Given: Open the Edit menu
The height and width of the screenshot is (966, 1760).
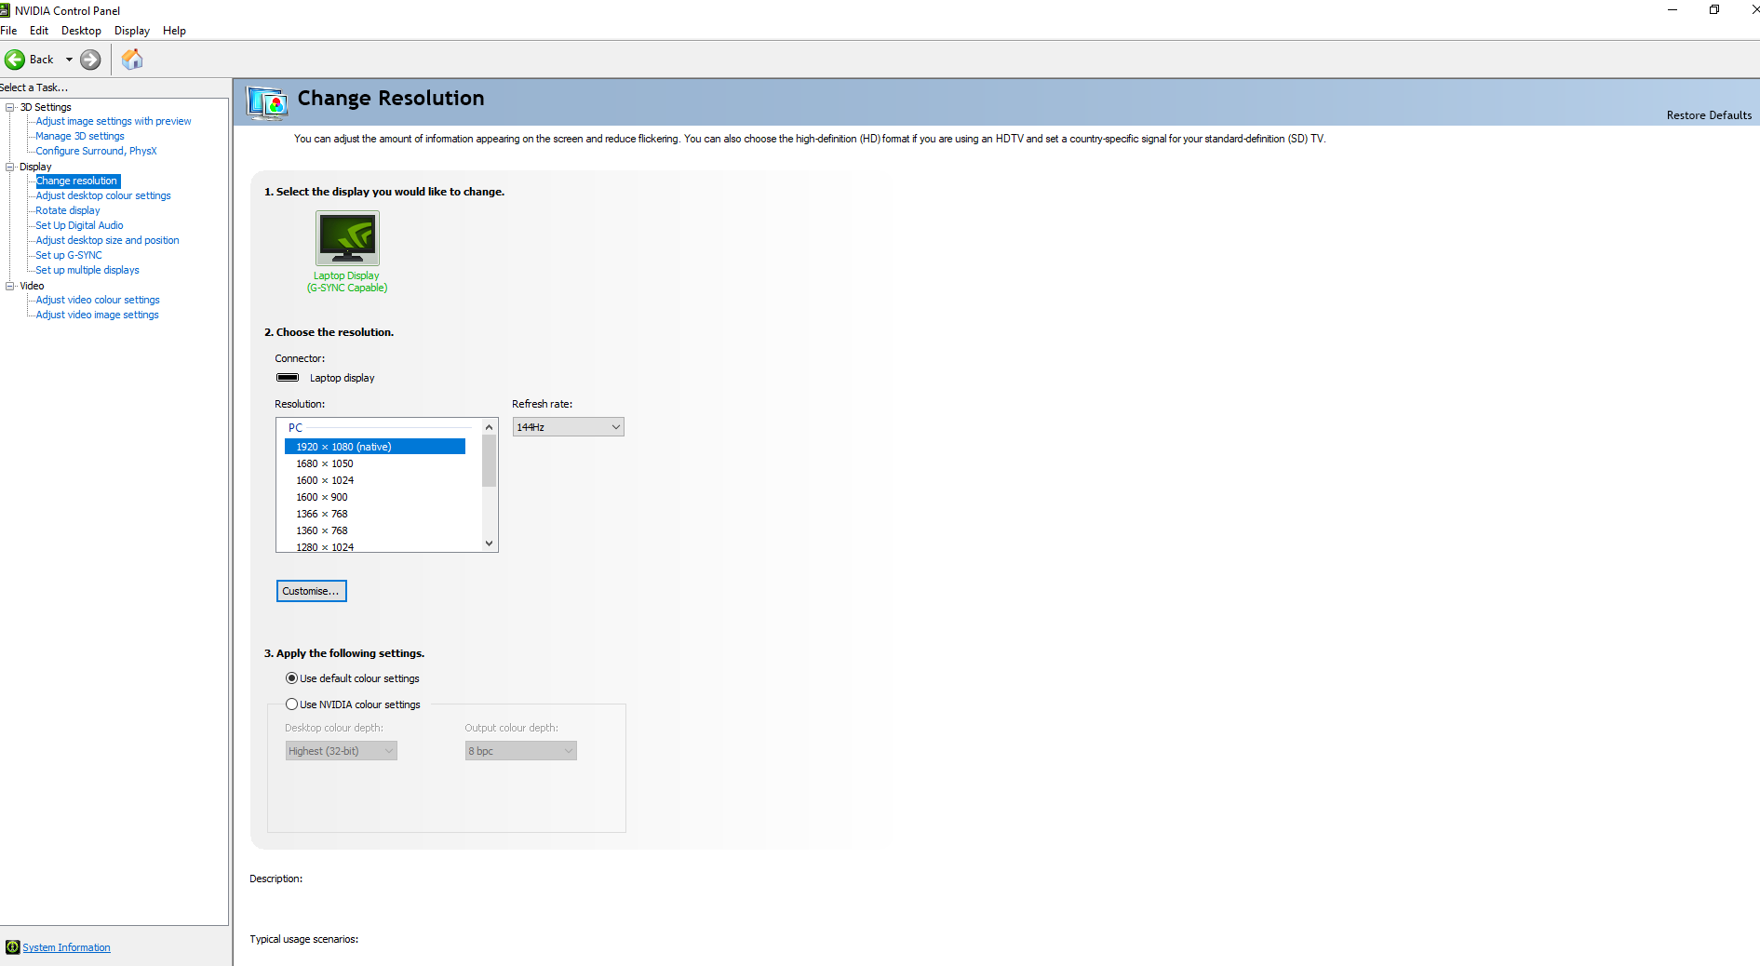Looking at the screenshot, I should tap(39, 31).
